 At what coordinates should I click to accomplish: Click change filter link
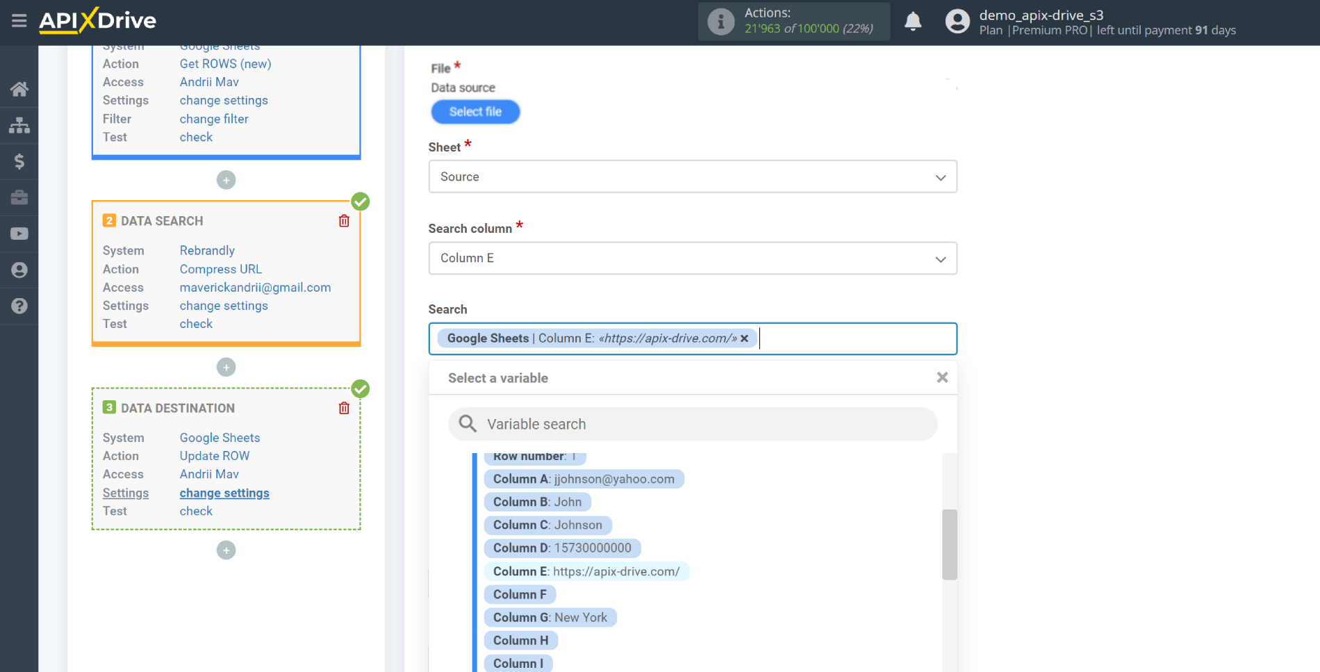[x=214, y=119]
